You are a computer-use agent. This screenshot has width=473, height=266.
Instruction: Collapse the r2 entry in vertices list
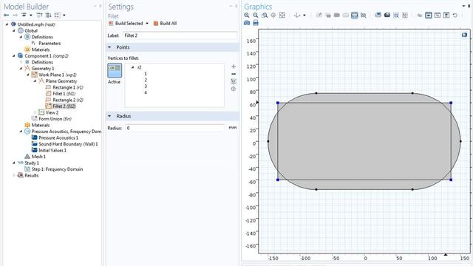(132, 67)
